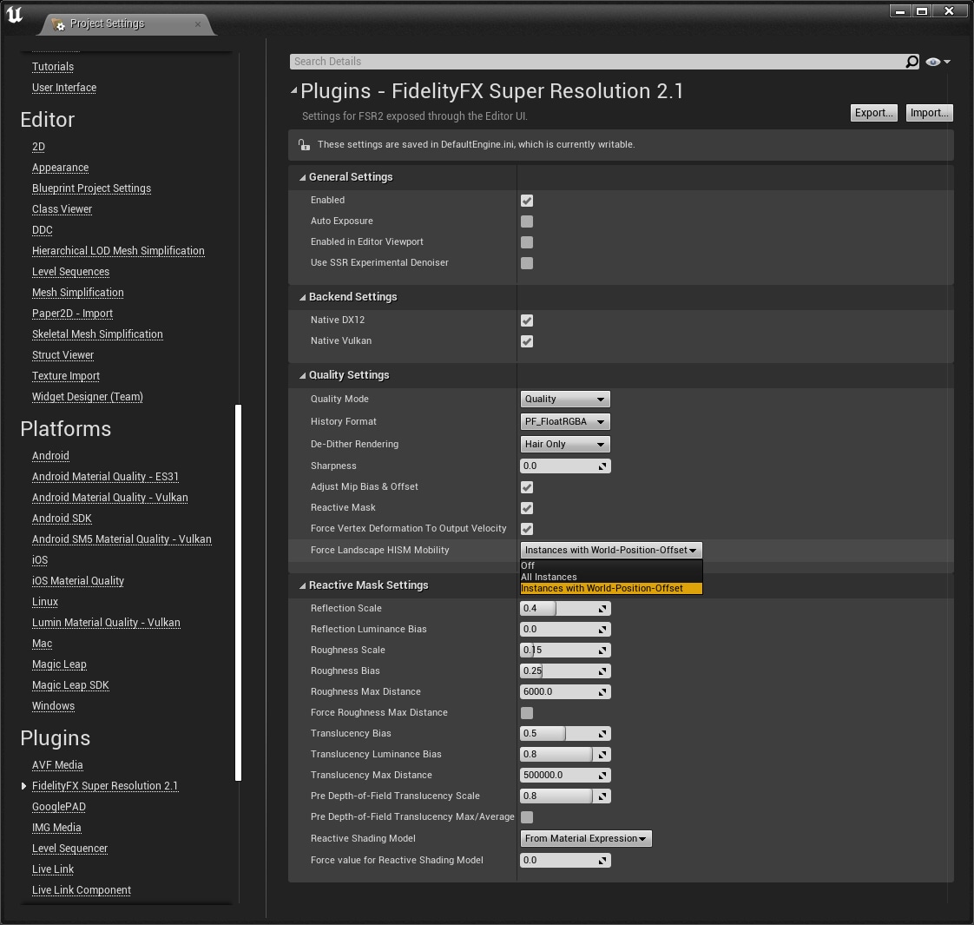Close the Project Settings tab
The height and width of the screenshot is (925, 974).
198,23
